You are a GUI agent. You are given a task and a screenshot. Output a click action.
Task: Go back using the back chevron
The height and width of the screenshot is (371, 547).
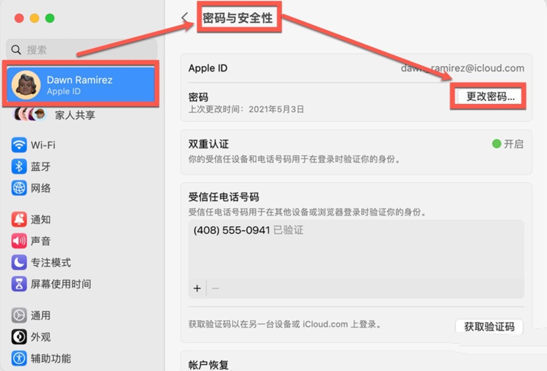click(x=185, y=18)
